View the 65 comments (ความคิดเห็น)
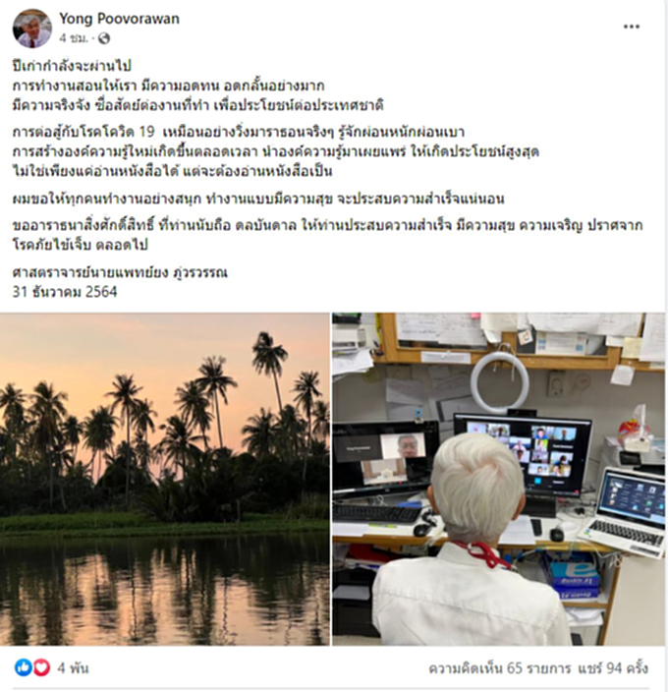This screenshot has width=668, height=692. pyautogui.click(x=499, y=668)
